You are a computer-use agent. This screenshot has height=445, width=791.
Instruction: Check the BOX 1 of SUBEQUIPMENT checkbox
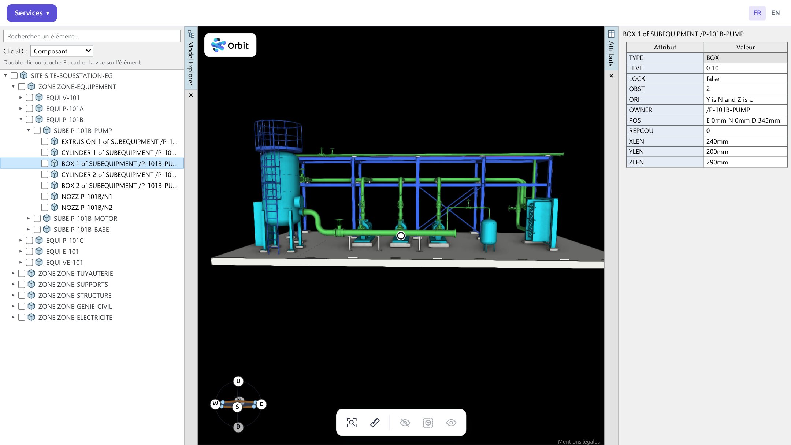[x=45, y=163]
